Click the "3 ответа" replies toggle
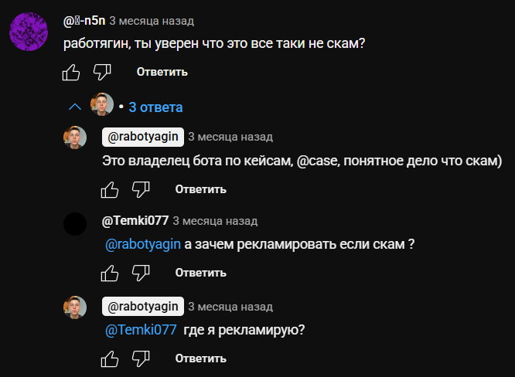 pos(155,107)
